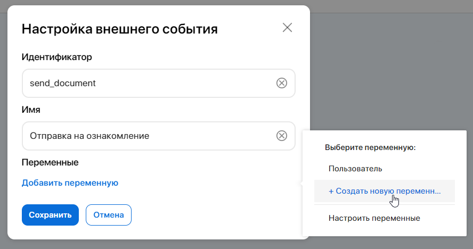The image size is (473, 249).
Task: Clear the Идентификатор field with its X icon
Action: (281, 83)
